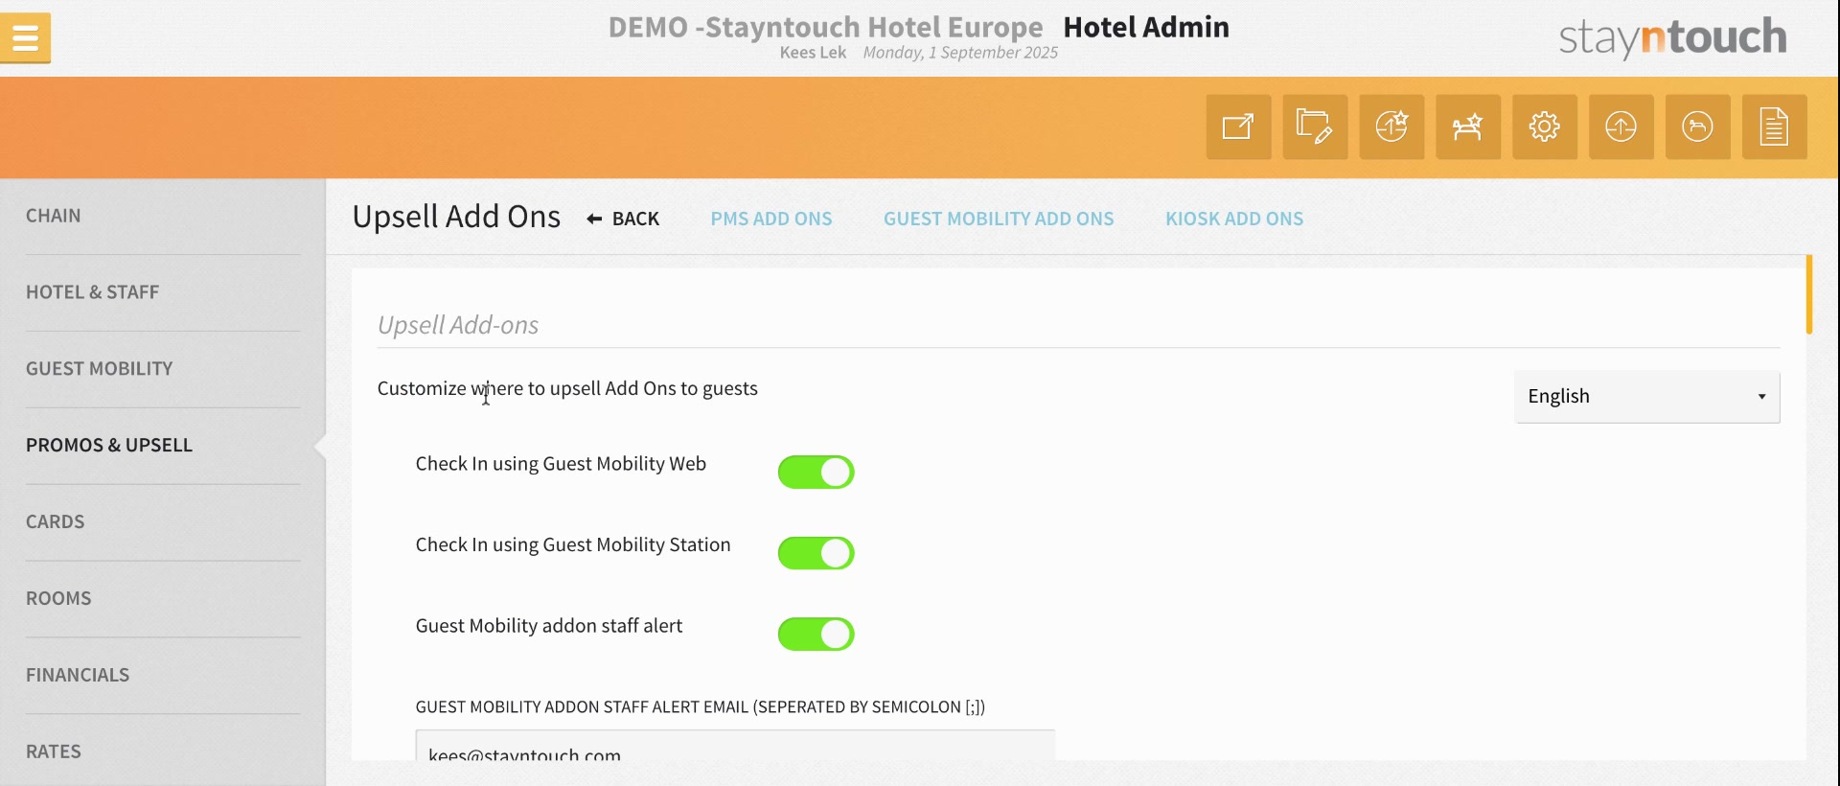1840x786 pixels.
Task: Click 'Customize where to upsell Add Ons' text
Action: [x=567, y=388]
